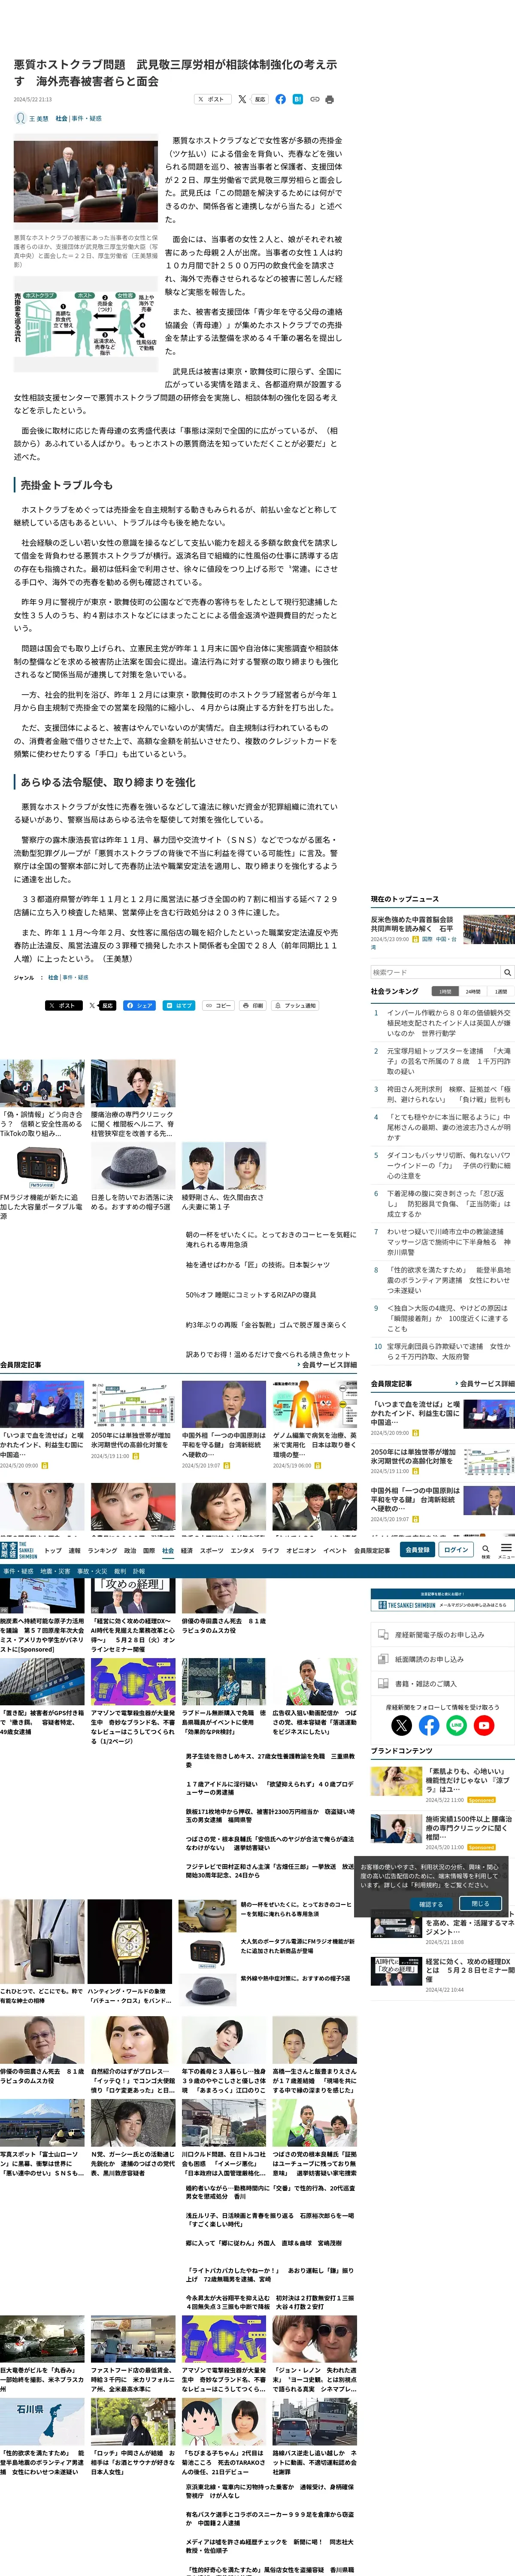Click article photo of meeting with minister
515x2576 pixels.
(85, 181)
